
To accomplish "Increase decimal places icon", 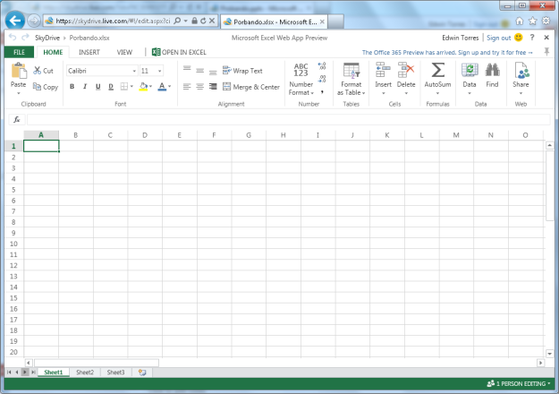I will pos(322,66).
